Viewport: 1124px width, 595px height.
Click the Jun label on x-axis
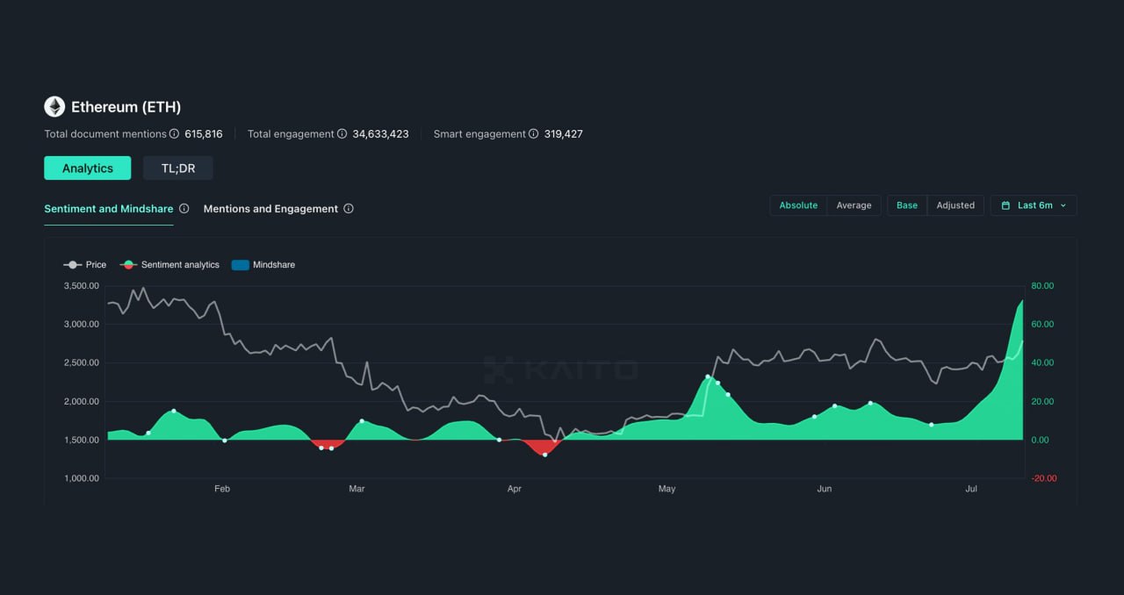point(824,489)
